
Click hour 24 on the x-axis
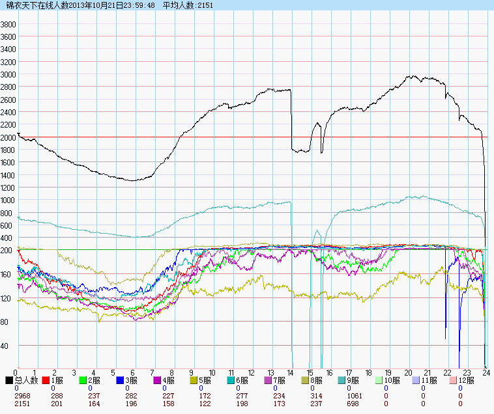486,373
